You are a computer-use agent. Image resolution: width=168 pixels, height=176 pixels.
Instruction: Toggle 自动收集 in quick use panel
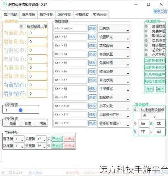(148, 41)
